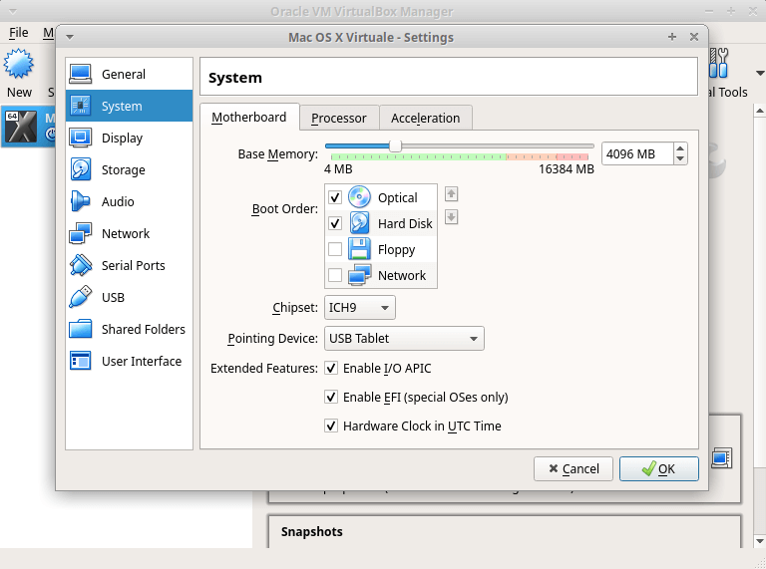Viewport: 766px width, 569px height.
Task: Confirm settings with OK button
Action: [659, 469]
